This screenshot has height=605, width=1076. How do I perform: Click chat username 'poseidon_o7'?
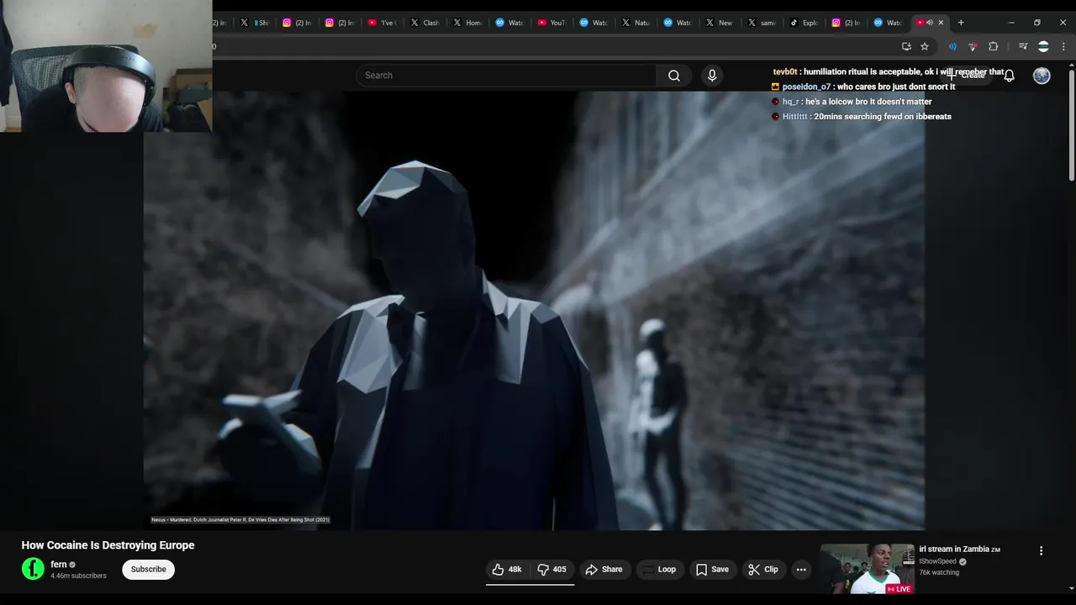(806, 87)
